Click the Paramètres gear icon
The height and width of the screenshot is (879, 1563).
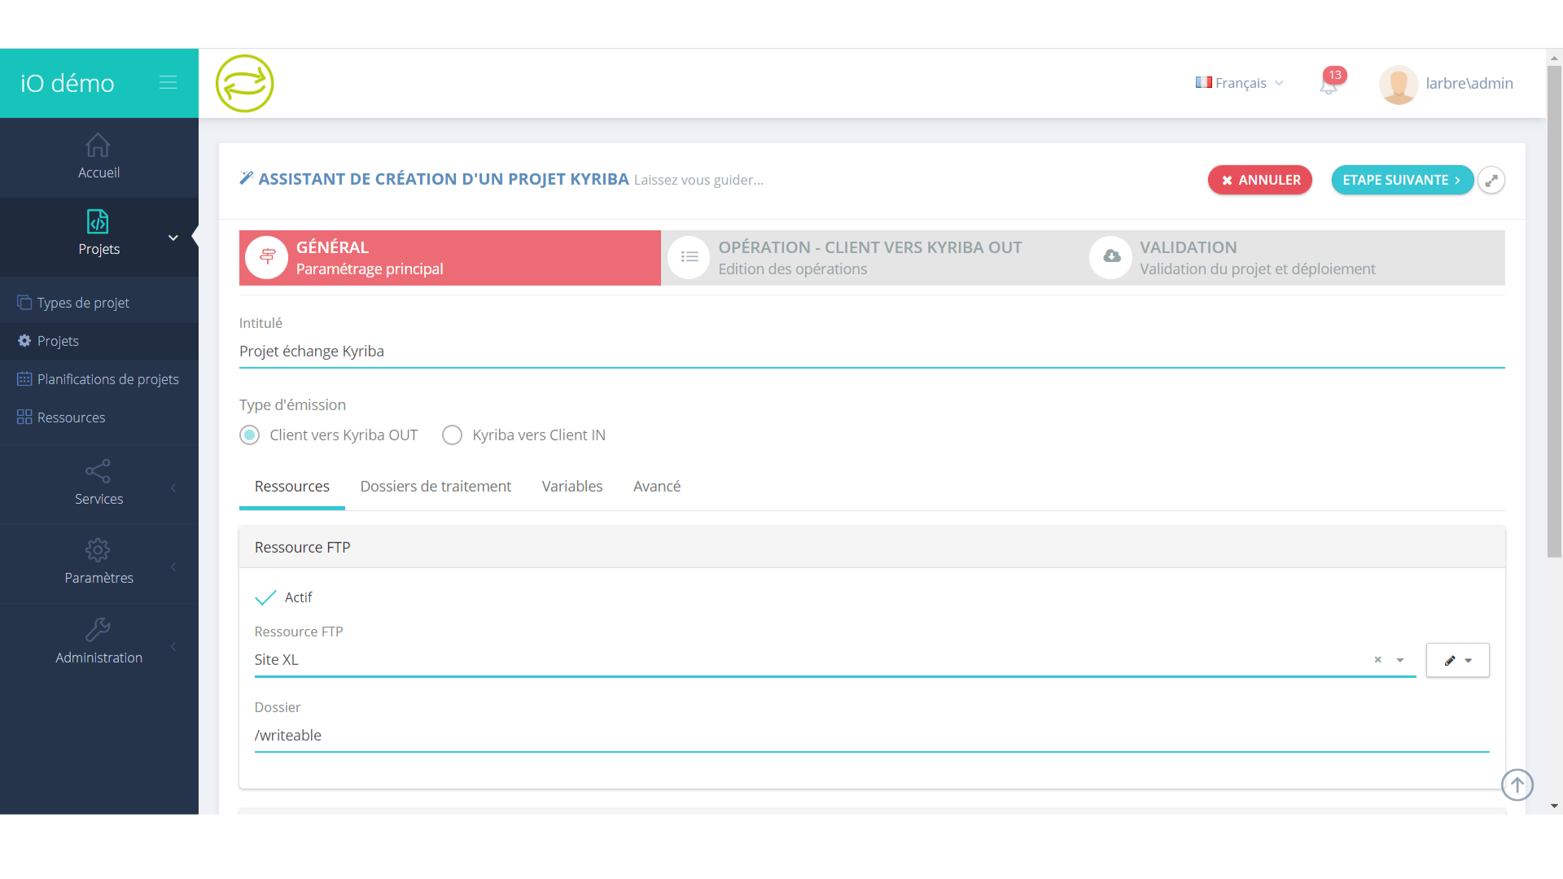[x=98, y=550]
